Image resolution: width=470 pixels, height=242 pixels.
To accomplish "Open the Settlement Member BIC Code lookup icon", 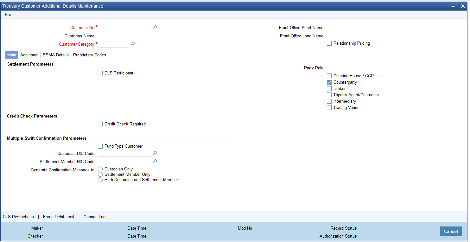I will click(155, 161).
